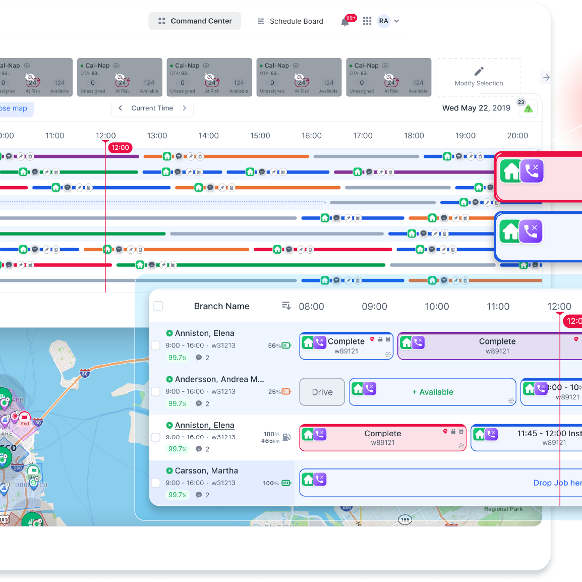Click the End marker on the map
Screen dimensions: 582x582
25,419
